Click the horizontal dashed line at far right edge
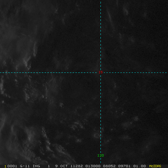This screenshot has height=168, width=168. 166,73
